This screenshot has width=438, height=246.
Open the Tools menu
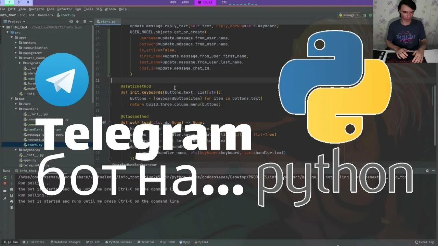click(88, 9)
